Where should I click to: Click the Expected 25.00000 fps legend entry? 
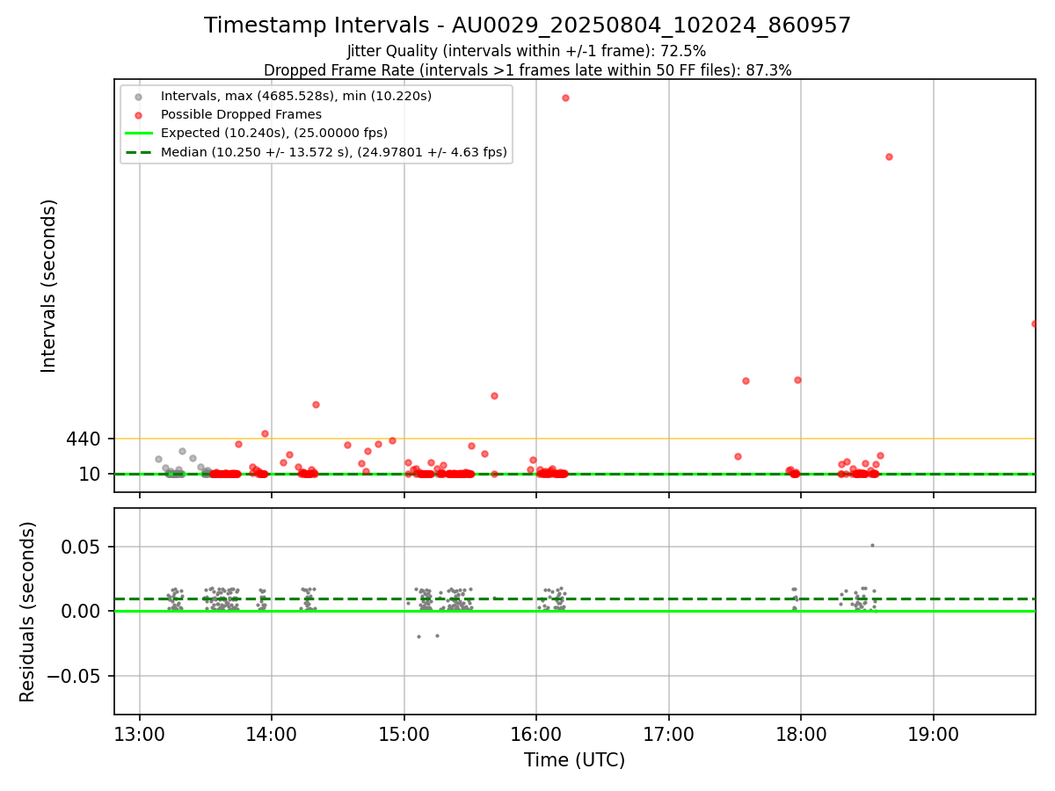(274, 133)
